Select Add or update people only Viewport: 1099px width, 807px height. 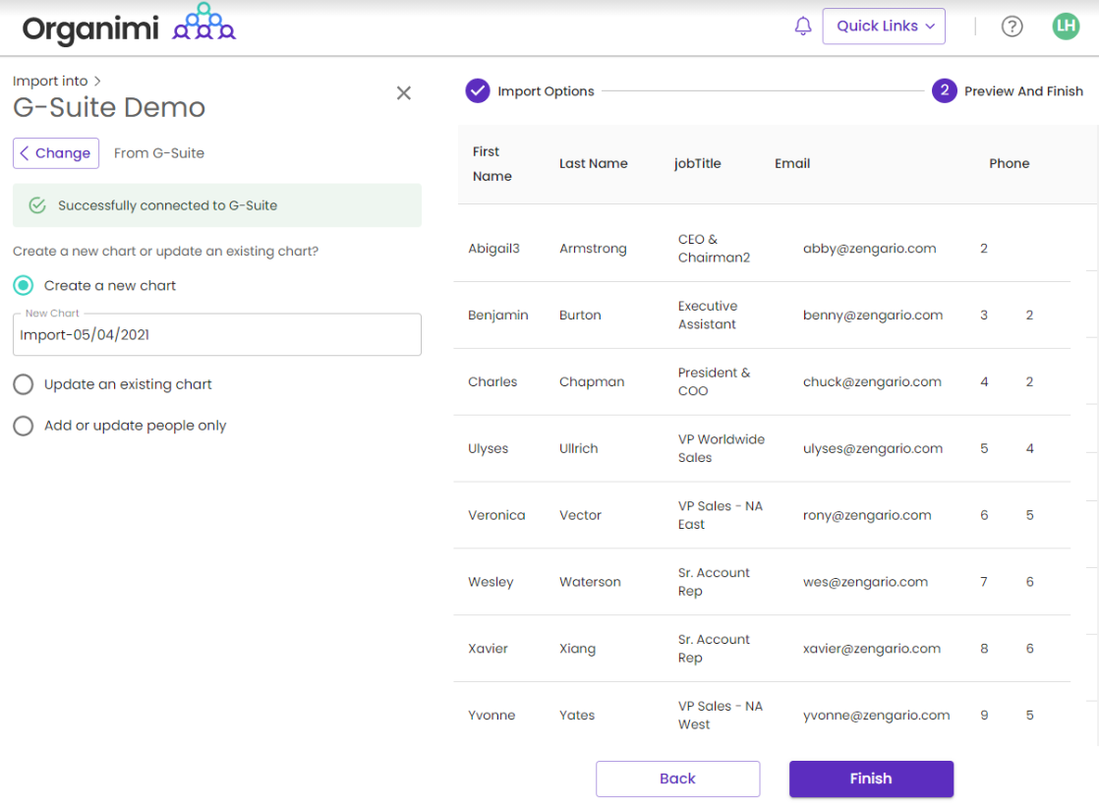pyautogui.click(x=24, y=426)
